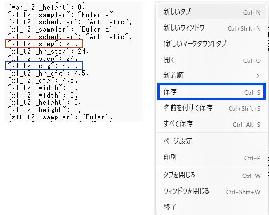Screen dimensions: 269x215
Task: Choose 新しいウィンドウ from the menu
Action: [x=211, y=28]
